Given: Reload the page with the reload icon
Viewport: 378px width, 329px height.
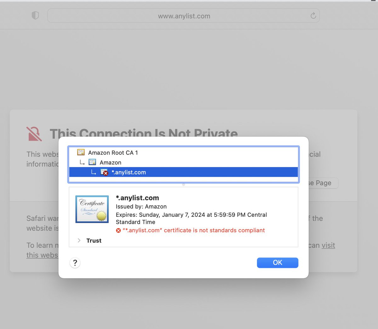Looking at the screenshot, I should tap(313, 15).
